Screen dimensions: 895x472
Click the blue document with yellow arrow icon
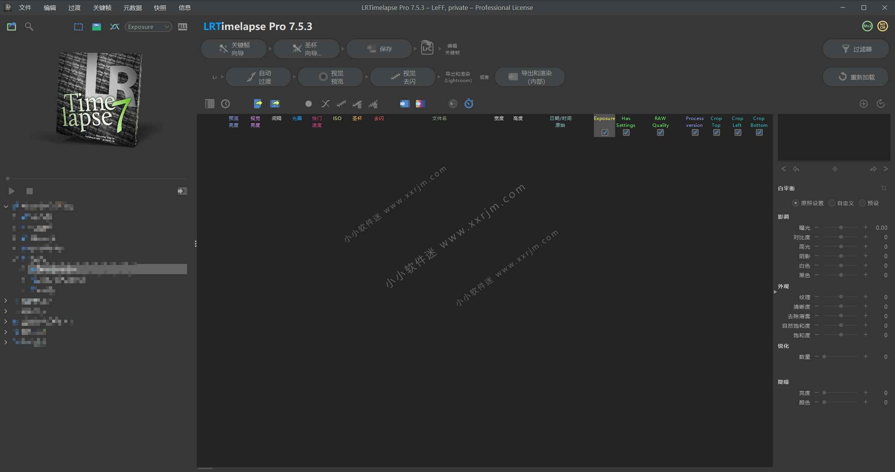tap(258, 103)
